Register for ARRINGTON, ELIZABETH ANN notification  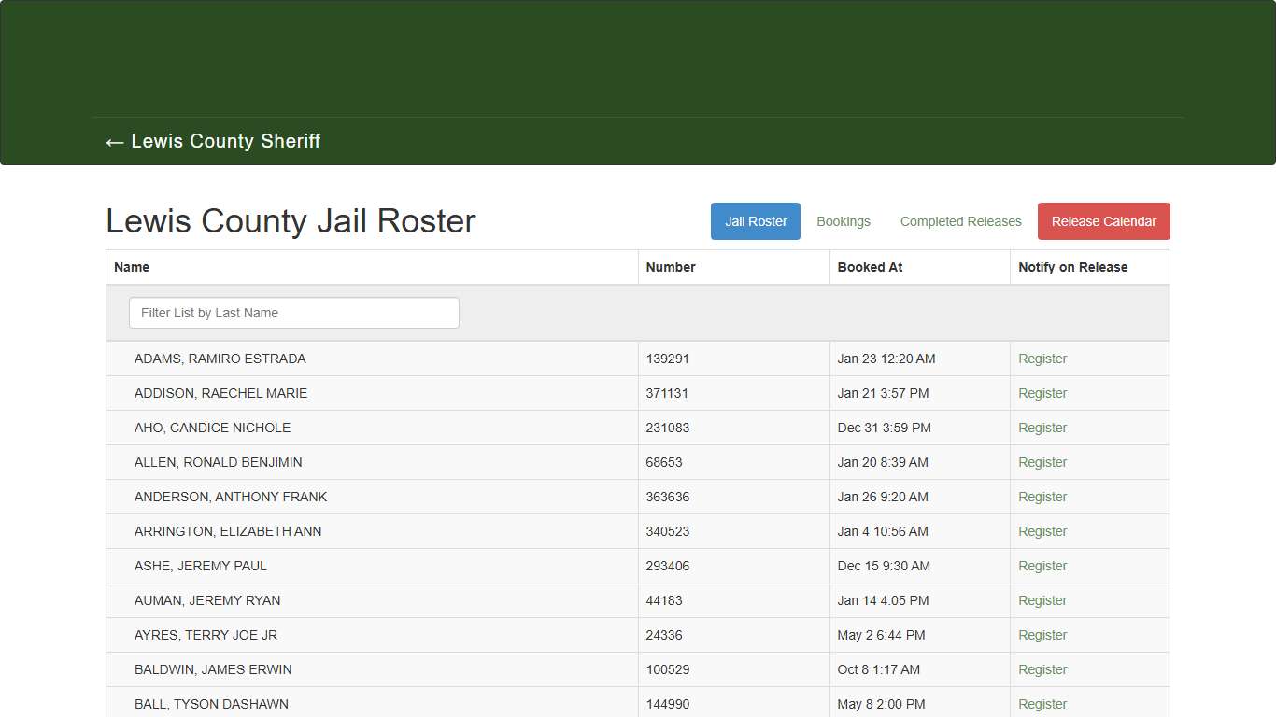tap(1042, 531)
